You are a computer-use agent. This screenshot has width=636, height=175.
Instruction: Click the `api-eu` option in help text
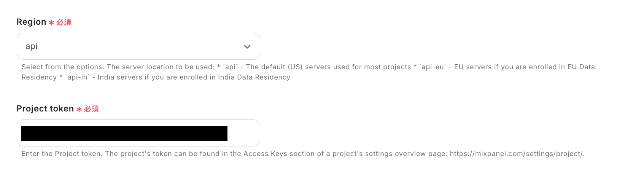pyautogui.click(x=432, y=67)
